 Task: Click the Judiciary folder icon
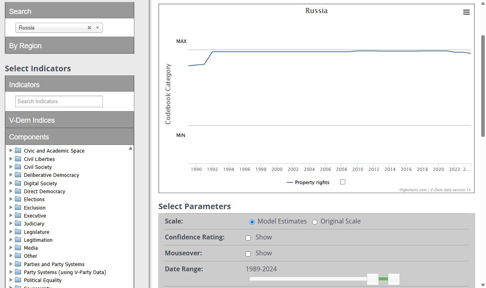[x=18, y=223]
